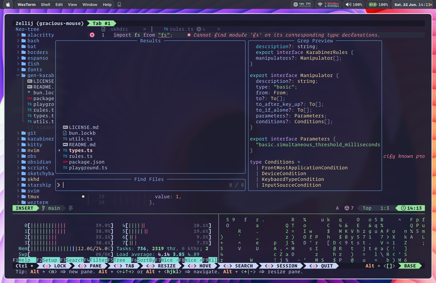Click the Zellij PANE mode segment
436x283 pixels.
90,266
